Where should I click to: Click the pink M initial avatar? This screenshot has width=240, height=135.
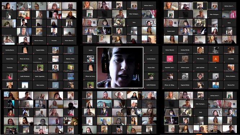[170, 59]
